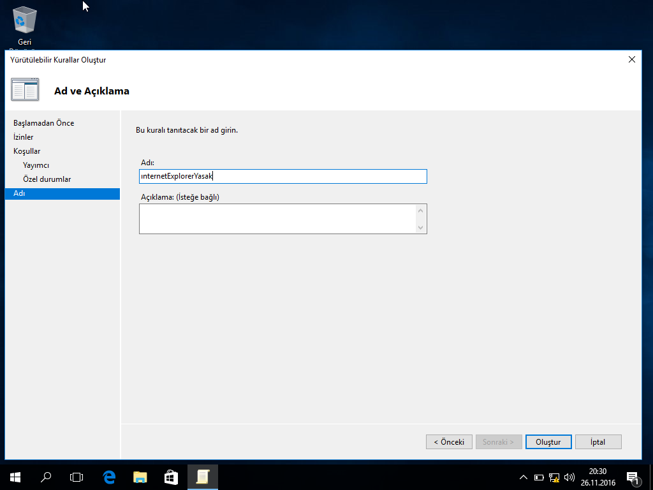Cancel the wizard with İptal
Screen dimensions: 653x490
click(x=598, y=442)
